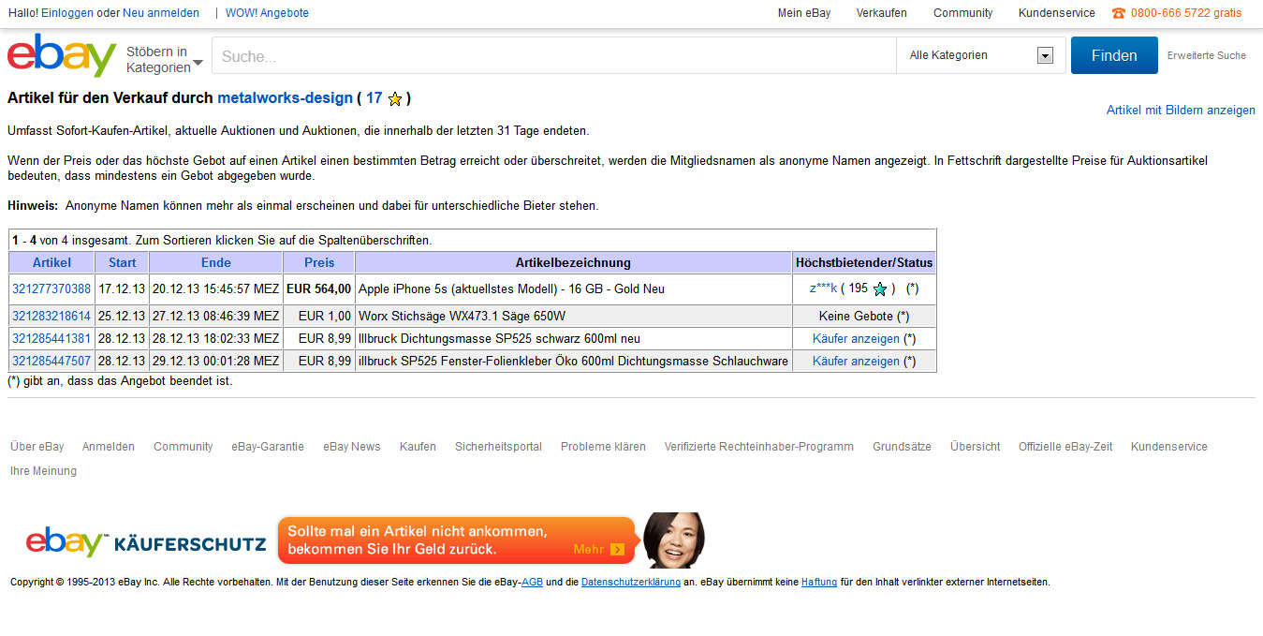The height and width of the screenshot is (636, 1263).
Task: Click the Keine Gebote status cell
Action: [864, 316]
